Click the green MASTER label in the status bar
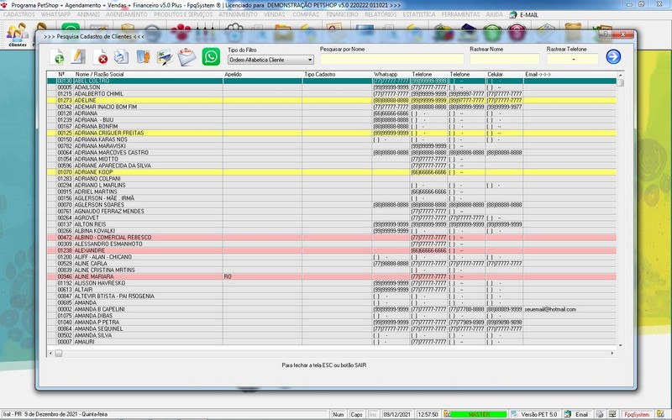 479,414
